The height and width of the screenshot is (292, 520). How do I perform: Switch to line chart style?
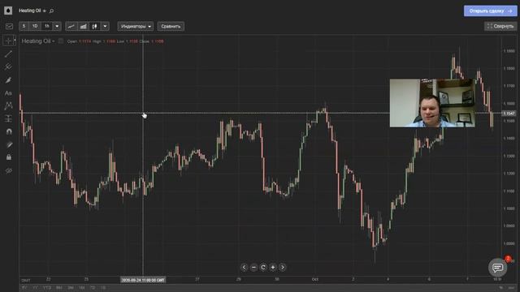coord(71,26)
